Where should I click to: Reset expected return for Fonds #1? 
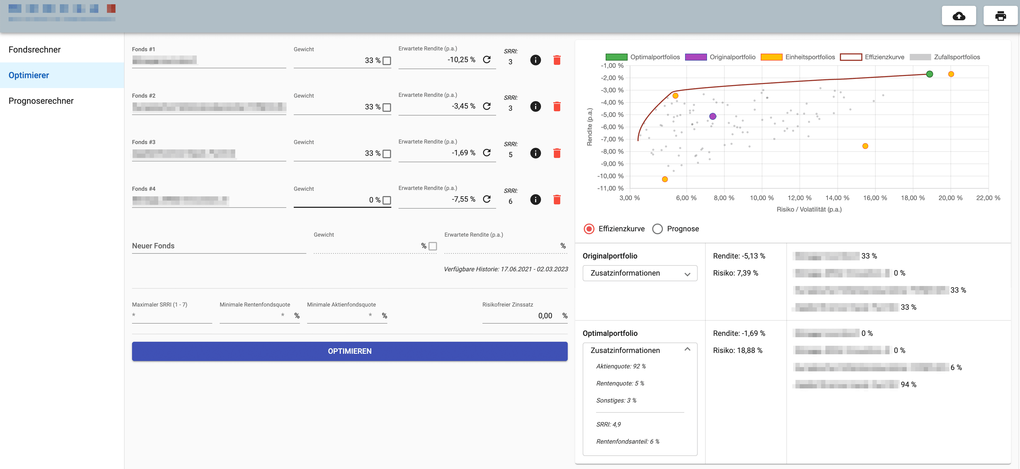click(x=487, y=60)
